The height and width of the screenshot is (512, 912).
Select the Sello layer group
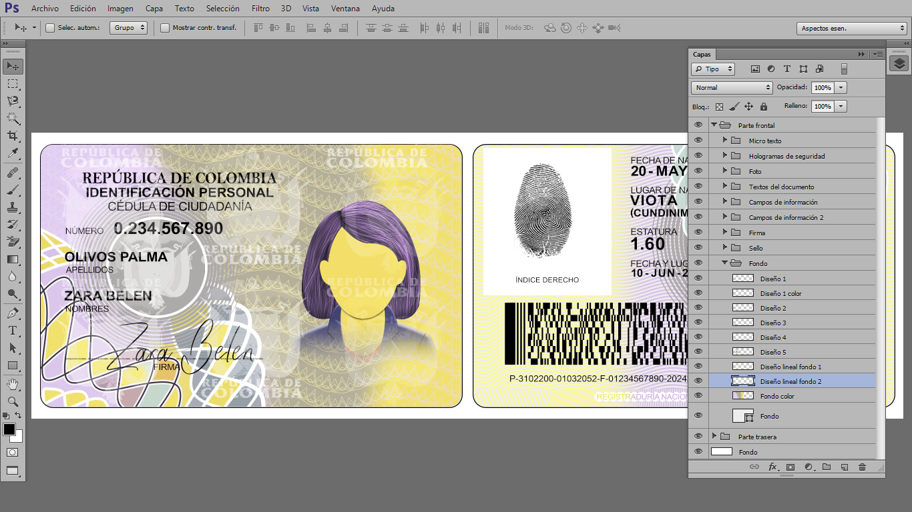(x=791, y=247)
